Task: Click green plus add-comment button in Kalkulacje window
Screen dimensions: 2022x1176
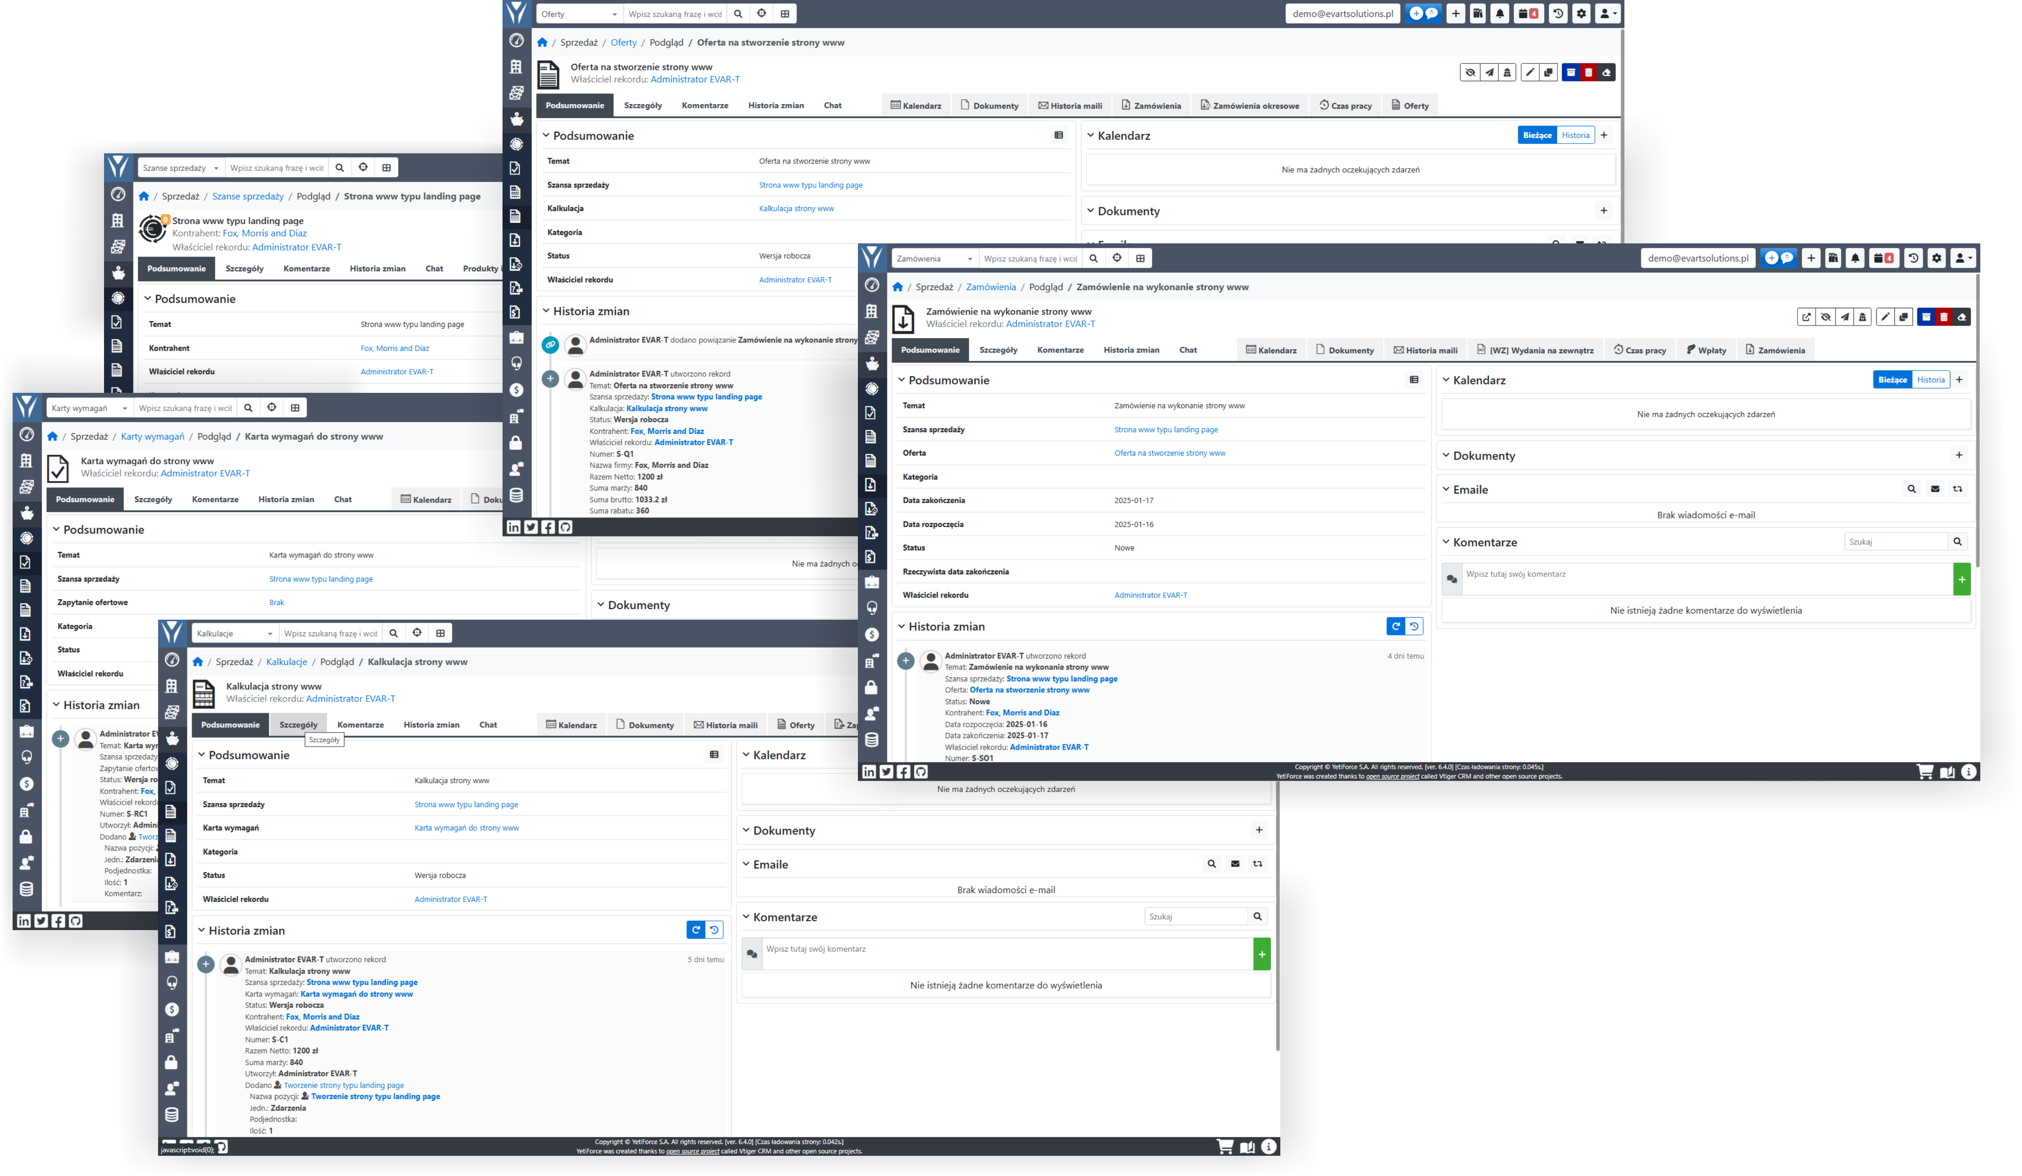Action: tap(1261, 954)
